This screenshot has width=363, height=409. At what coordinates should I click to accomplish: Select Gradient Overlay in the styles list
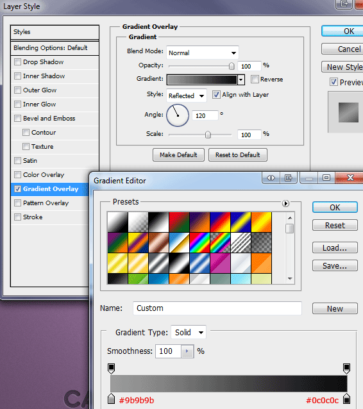tap(50, 189)
